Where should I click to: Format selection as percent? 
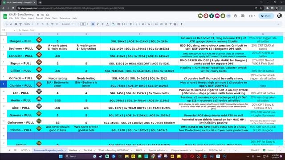(43, 24)
